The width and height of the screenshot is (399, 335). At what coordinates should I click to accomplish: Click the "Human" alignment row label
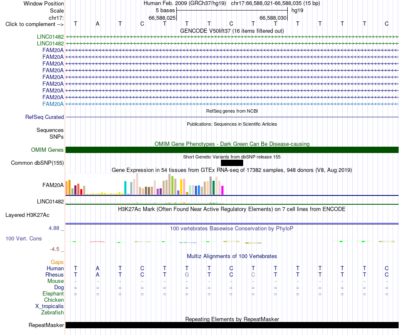coord(55,268)
